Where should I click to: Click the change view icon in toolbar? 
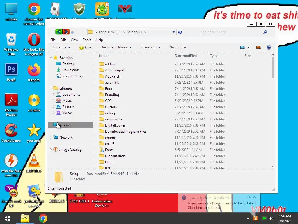point(242,47)
